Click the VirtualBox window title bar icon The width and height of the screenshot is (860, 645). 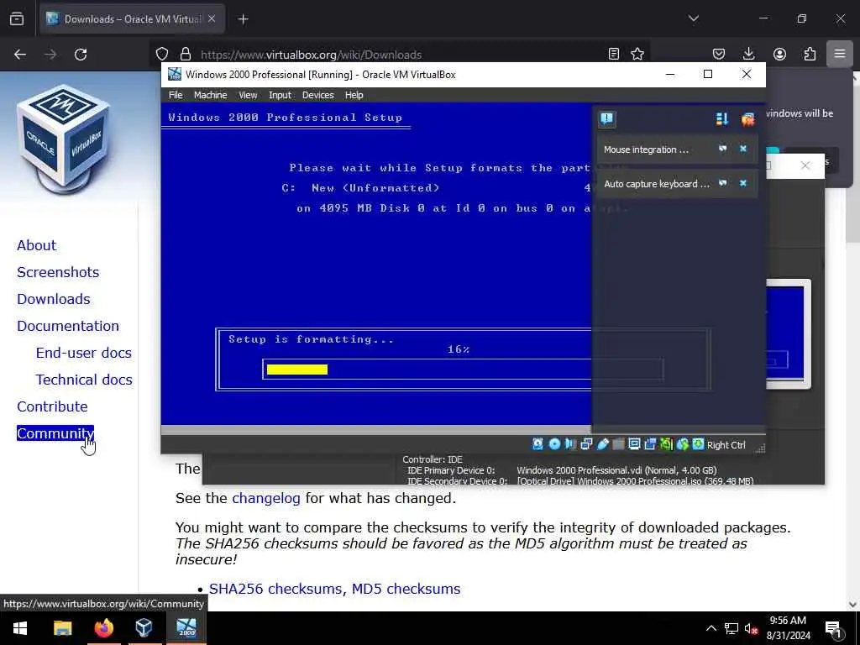[x=175, y=74]
